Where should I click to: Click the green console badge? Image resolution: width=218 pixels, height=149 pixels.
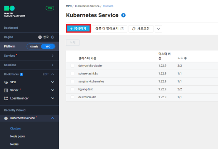click(x=50, y=8)
